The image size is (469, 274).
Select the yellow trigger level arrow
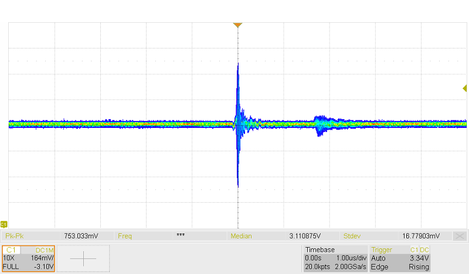coord(464,88)
